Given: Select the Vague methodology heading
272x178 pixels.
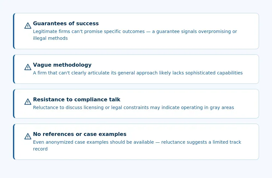Looking at the screenshot, I should tap(62, 65).
